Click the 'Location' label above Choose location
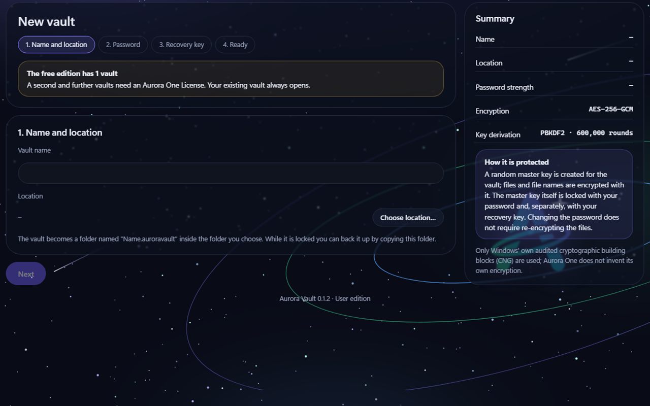Viewport: 650px width, 406px height. (30, 196)
